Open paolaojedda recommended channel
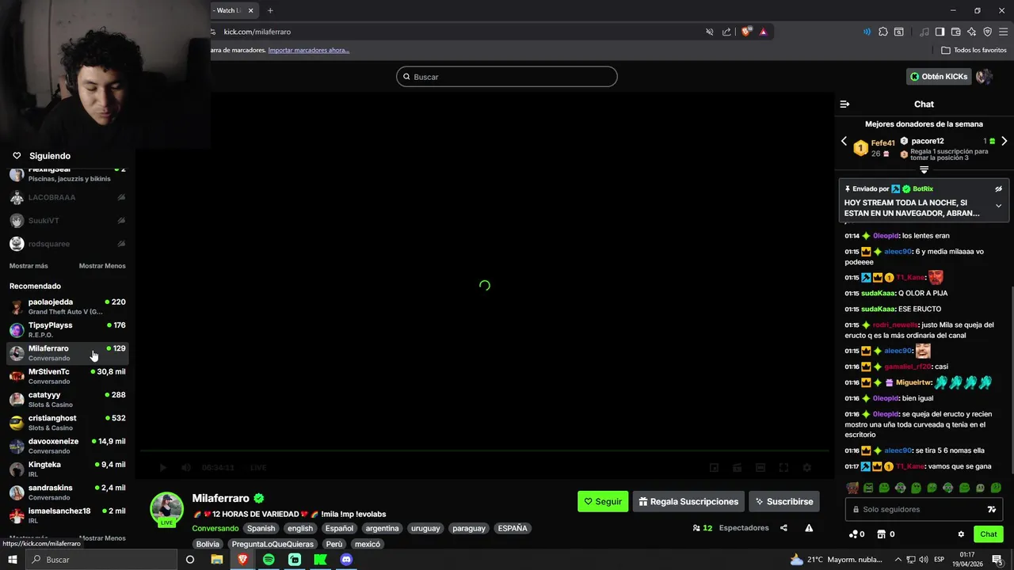The image size is (1014, 570). pos(67,306)
